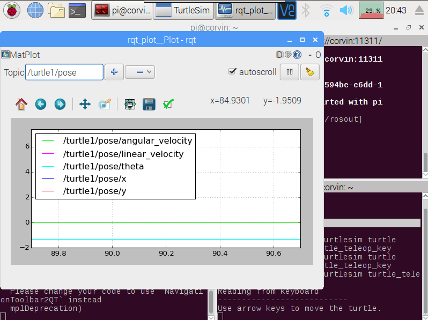Click the green angular velocity line
This screenshot has height=320, width=428.
tap(166, 222)
